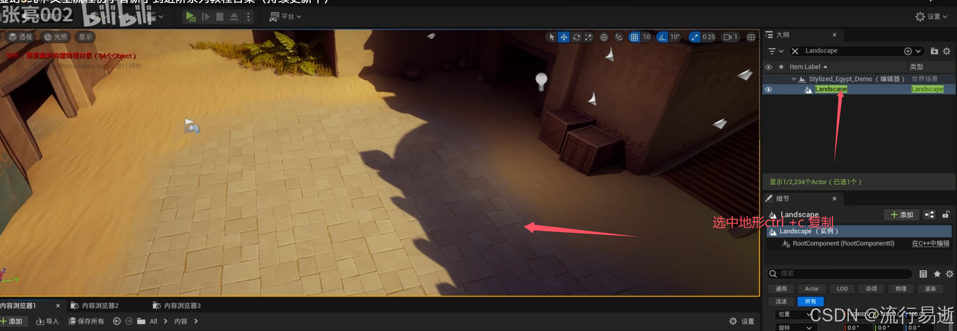The height and width of the screenshot is (331, 957).
Task: Open rotation snap value 10°
Action: [x=675, y=37]
